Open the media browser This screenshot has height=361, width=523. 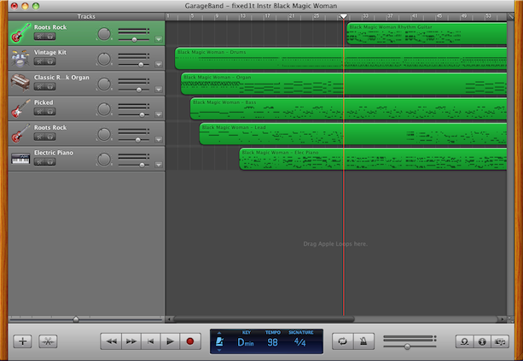(500, 341)
